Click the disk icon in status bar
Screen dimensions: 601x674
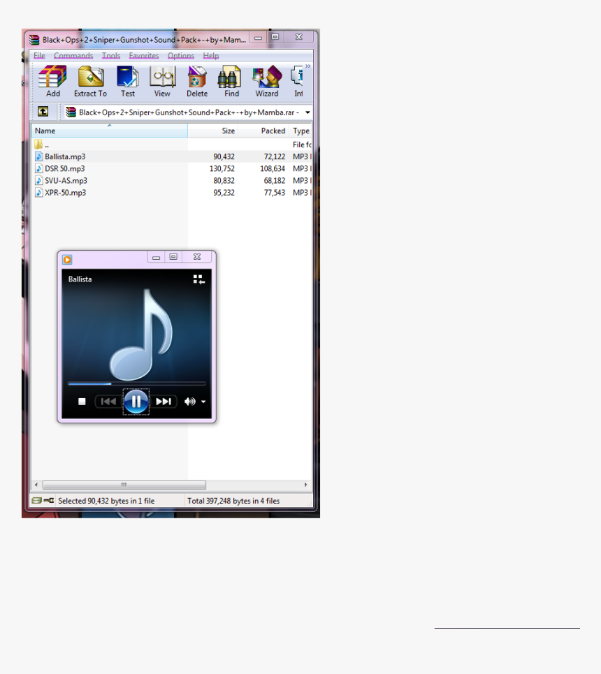(x=37, y=500)
